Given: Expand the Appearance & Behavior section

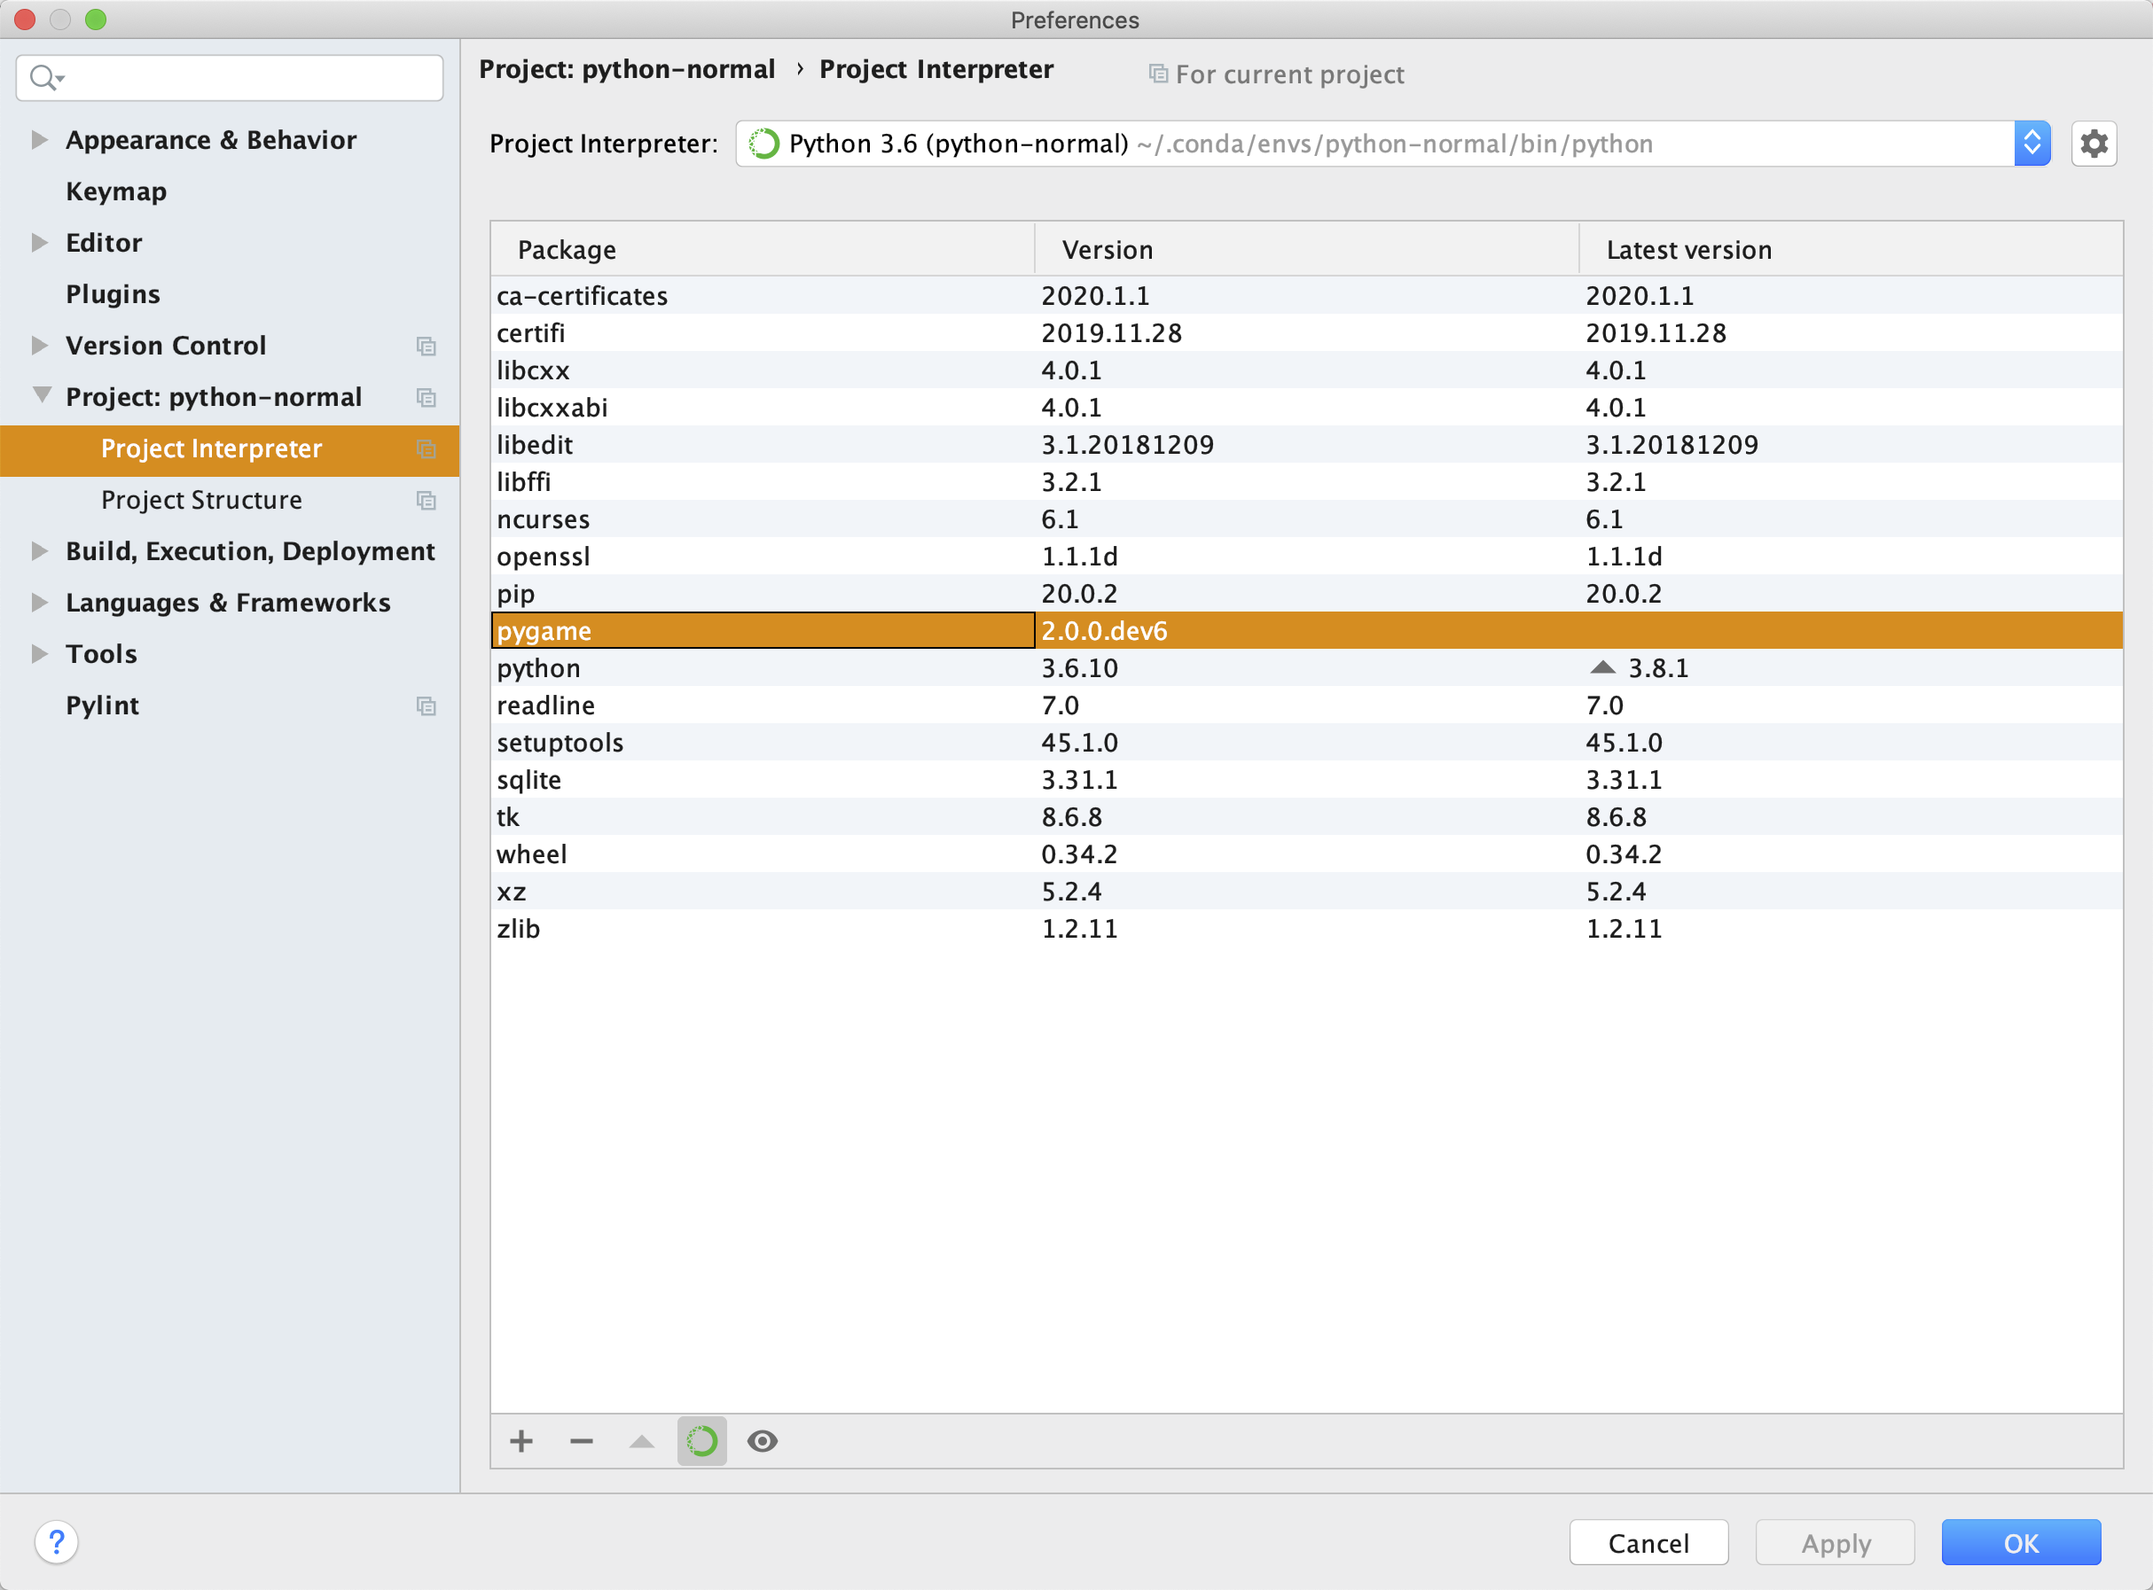Looking at the screenshot, I should click(x=40, y=139).
